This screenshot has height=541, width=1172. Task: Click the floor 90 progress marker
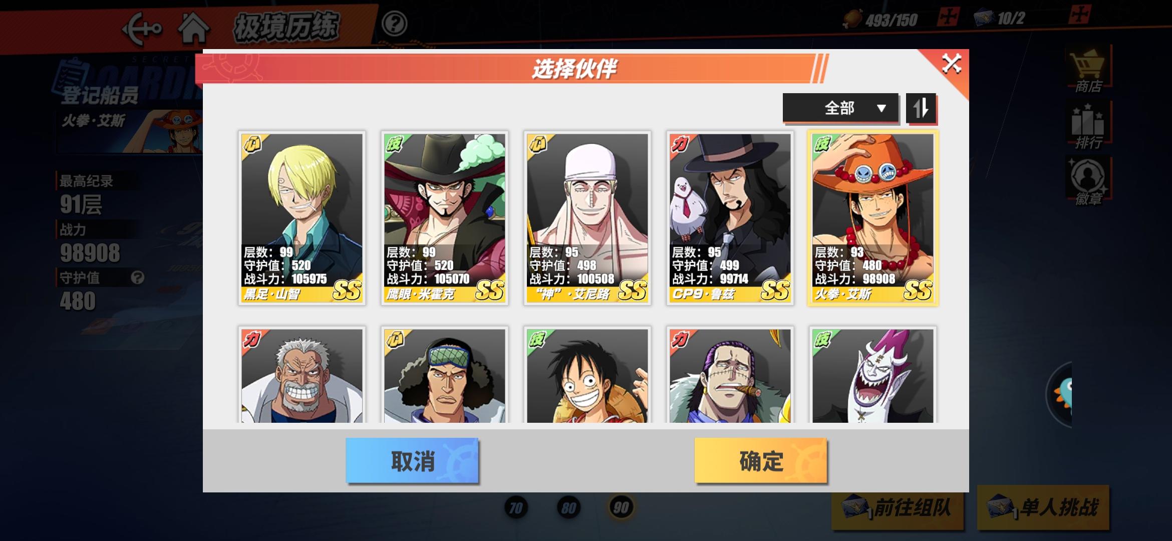[x=621, y=507]
